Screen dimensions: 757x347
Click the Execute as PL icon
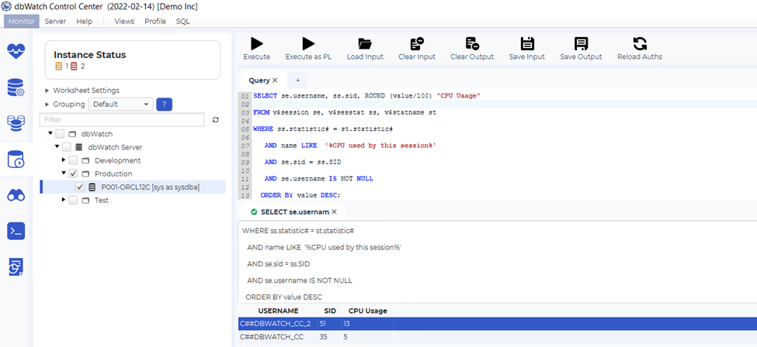tap(308, 44)
